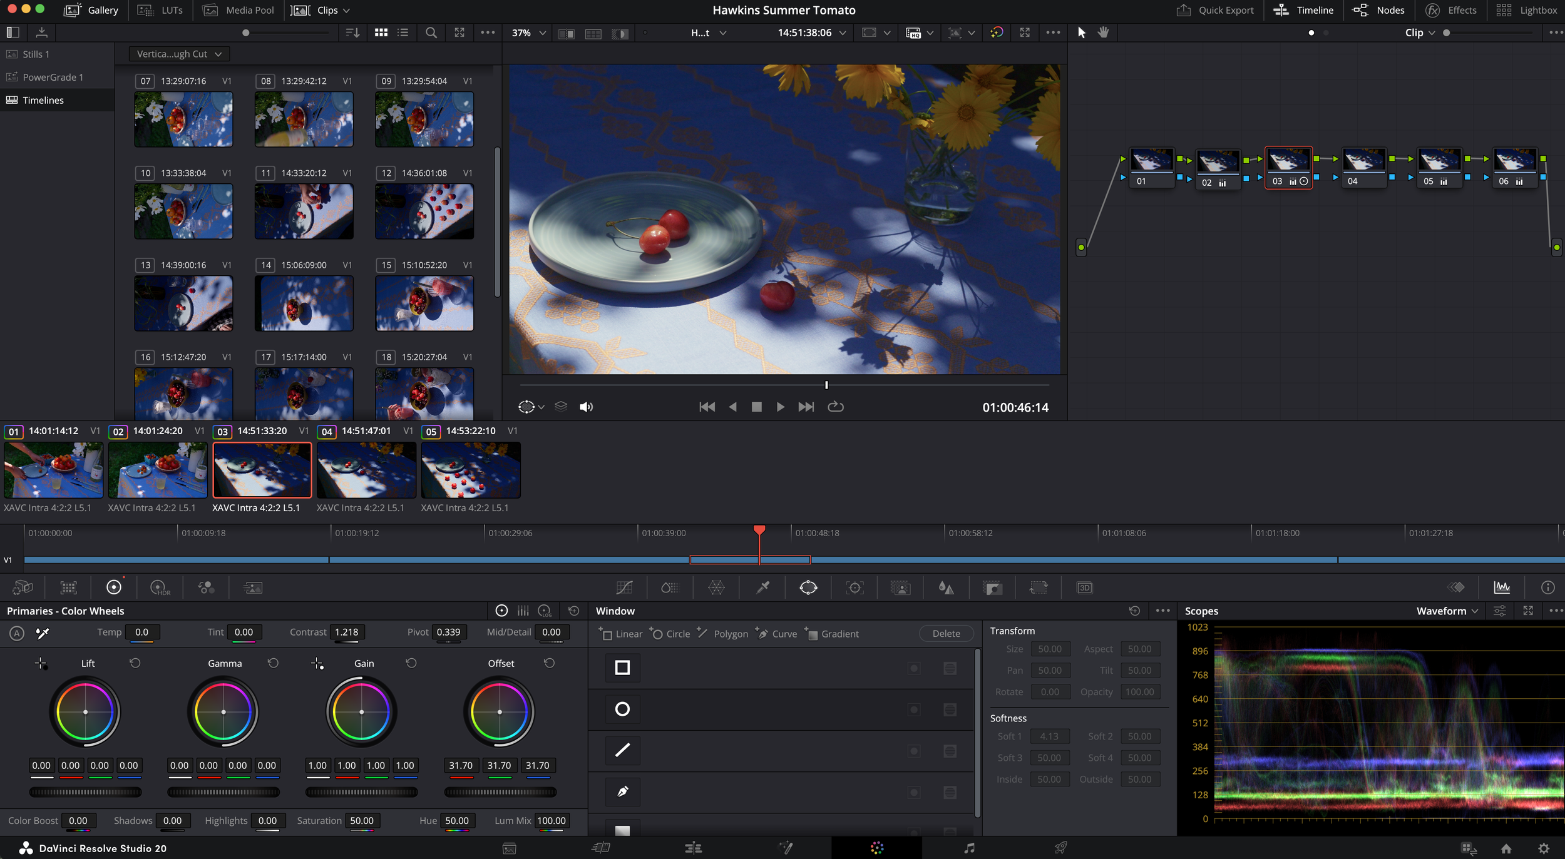Open the 3D stereoscopic palette
Image resolution: width=1565 pixels, height=859 pixels.
[x=1084, y=587]
